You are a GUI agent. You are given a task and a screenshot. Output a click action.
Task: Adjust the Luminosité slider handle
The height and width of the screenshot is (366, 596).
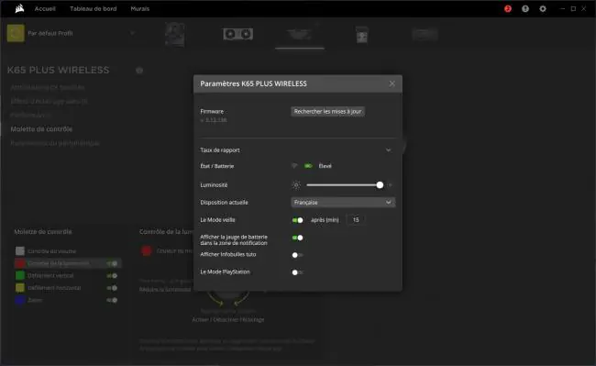(x=380, y=185)
